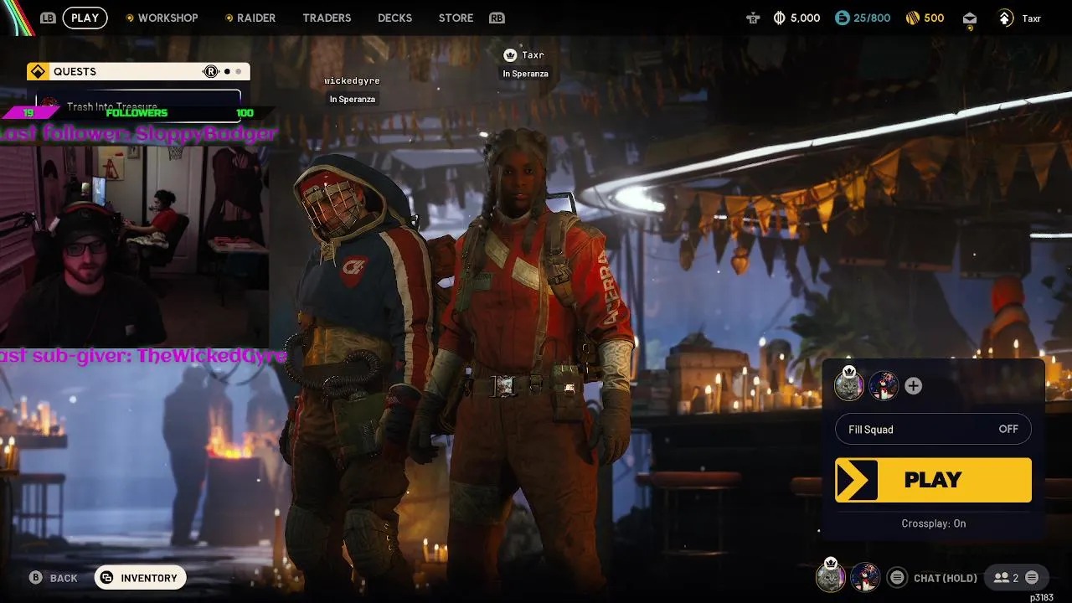Click the controller icon inside the INVENTORY button
This screenshot has height=603, width=1072.
coord(107,578)
